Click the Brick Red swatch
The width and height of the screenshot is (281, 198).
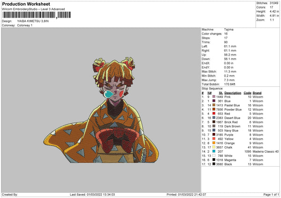[x=214, y=122]
